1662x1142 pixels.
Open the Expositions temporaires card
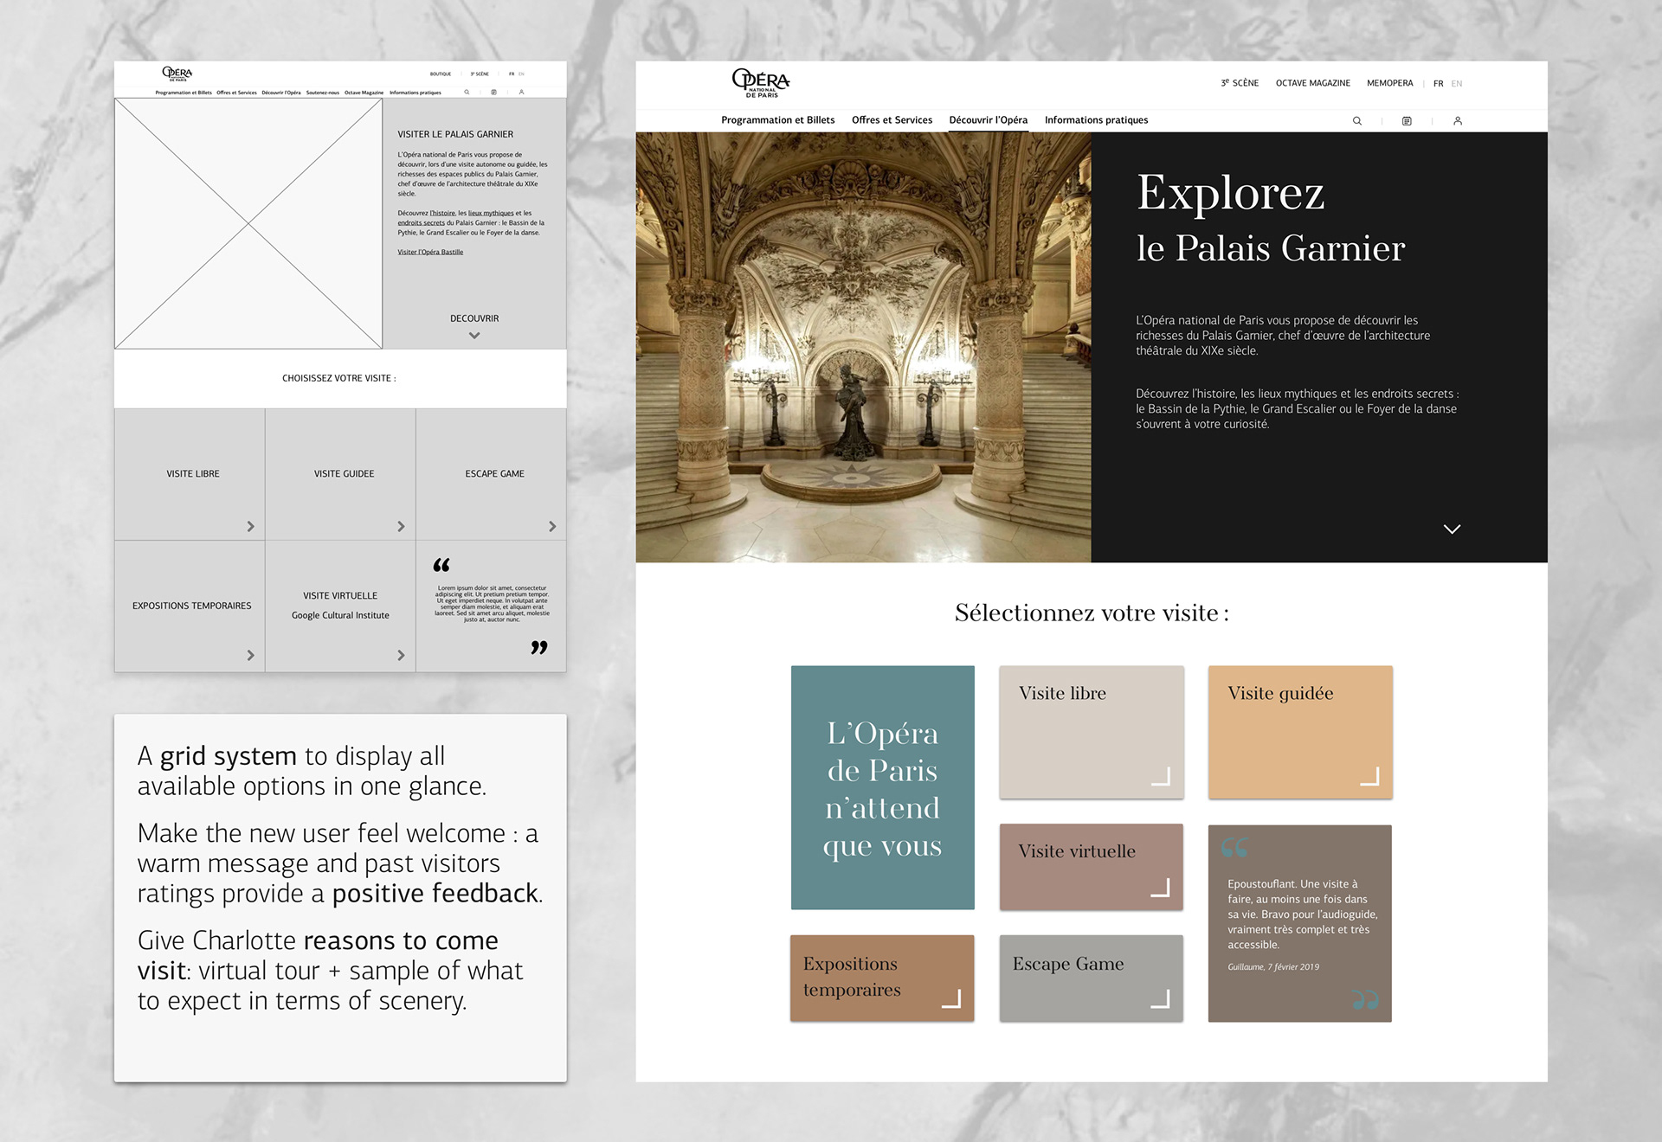tap(881, 978)
